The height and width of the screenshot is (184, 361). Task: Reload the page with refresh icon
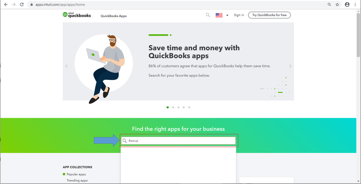[22, 4]
